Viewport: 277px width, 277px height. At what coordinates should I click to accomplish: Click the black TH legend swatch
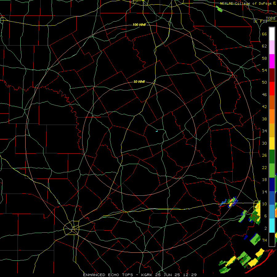[x=272, y=239]
